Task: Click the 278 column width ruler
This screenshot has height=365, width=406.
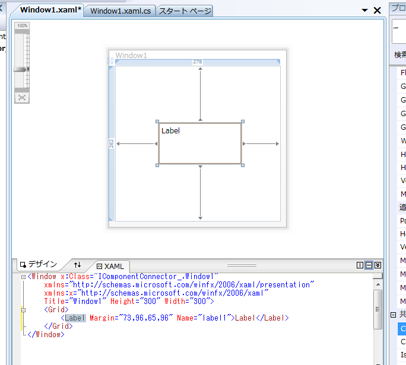Action: [x=197, y=62]
